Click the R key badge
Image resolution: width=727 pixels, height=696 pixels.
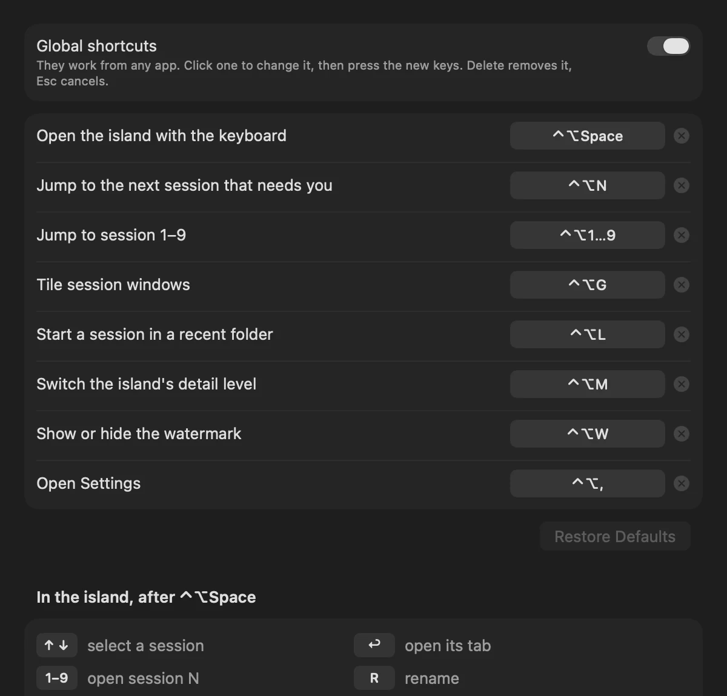374,678
